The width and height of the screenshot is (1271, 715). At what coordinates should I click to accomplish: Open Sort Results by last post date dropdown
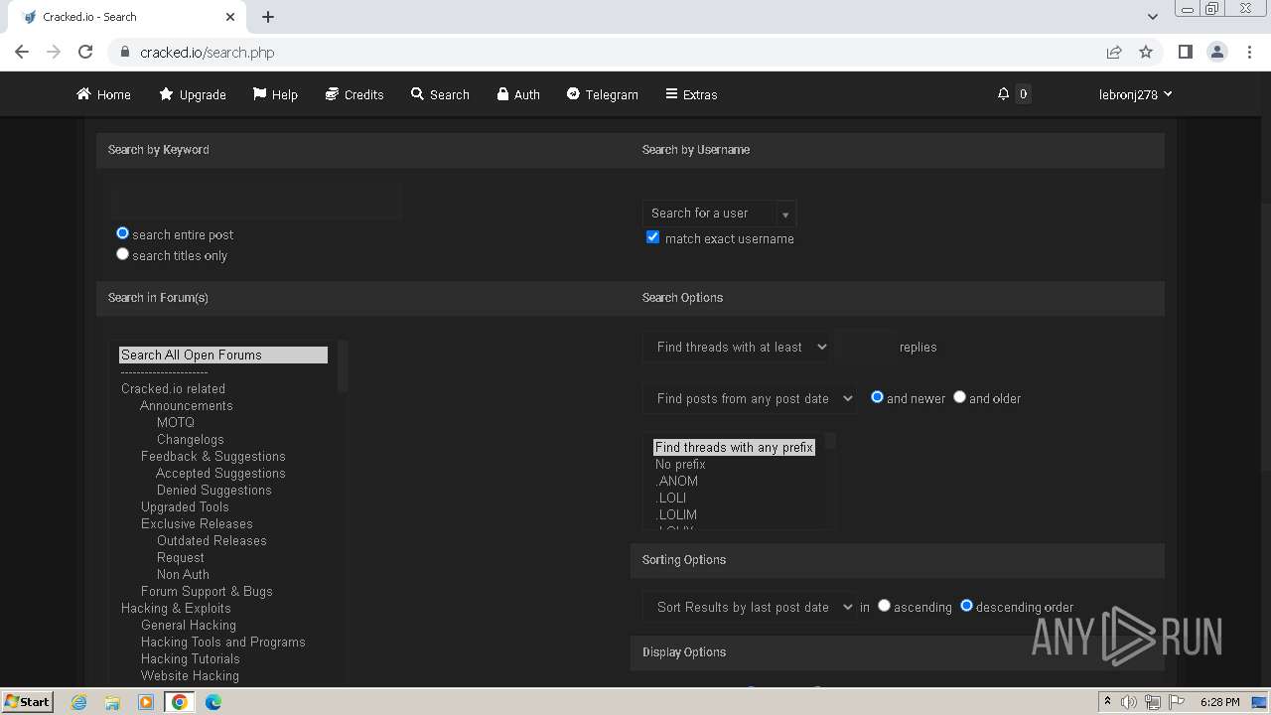750,607
